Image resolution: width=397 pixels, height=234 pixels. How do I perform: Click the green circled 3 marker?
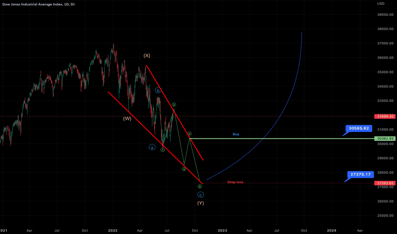pos(184,169)
